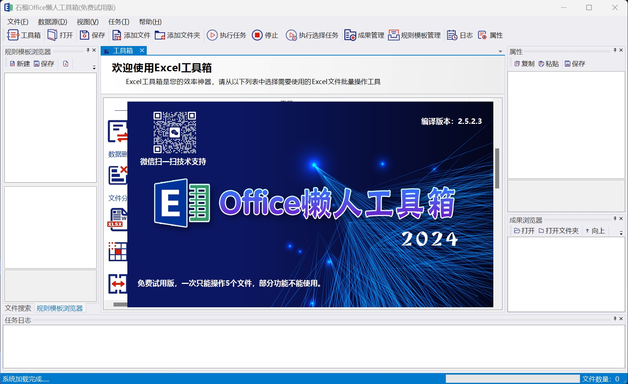Click the file tool icon with red X
The height and width of the screenshot is (384, 628).
click(x=117, y=175)
